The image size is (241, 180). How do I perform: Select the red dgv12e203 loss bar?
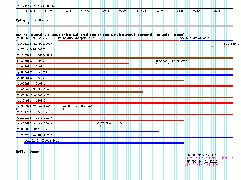click(100, 120)
